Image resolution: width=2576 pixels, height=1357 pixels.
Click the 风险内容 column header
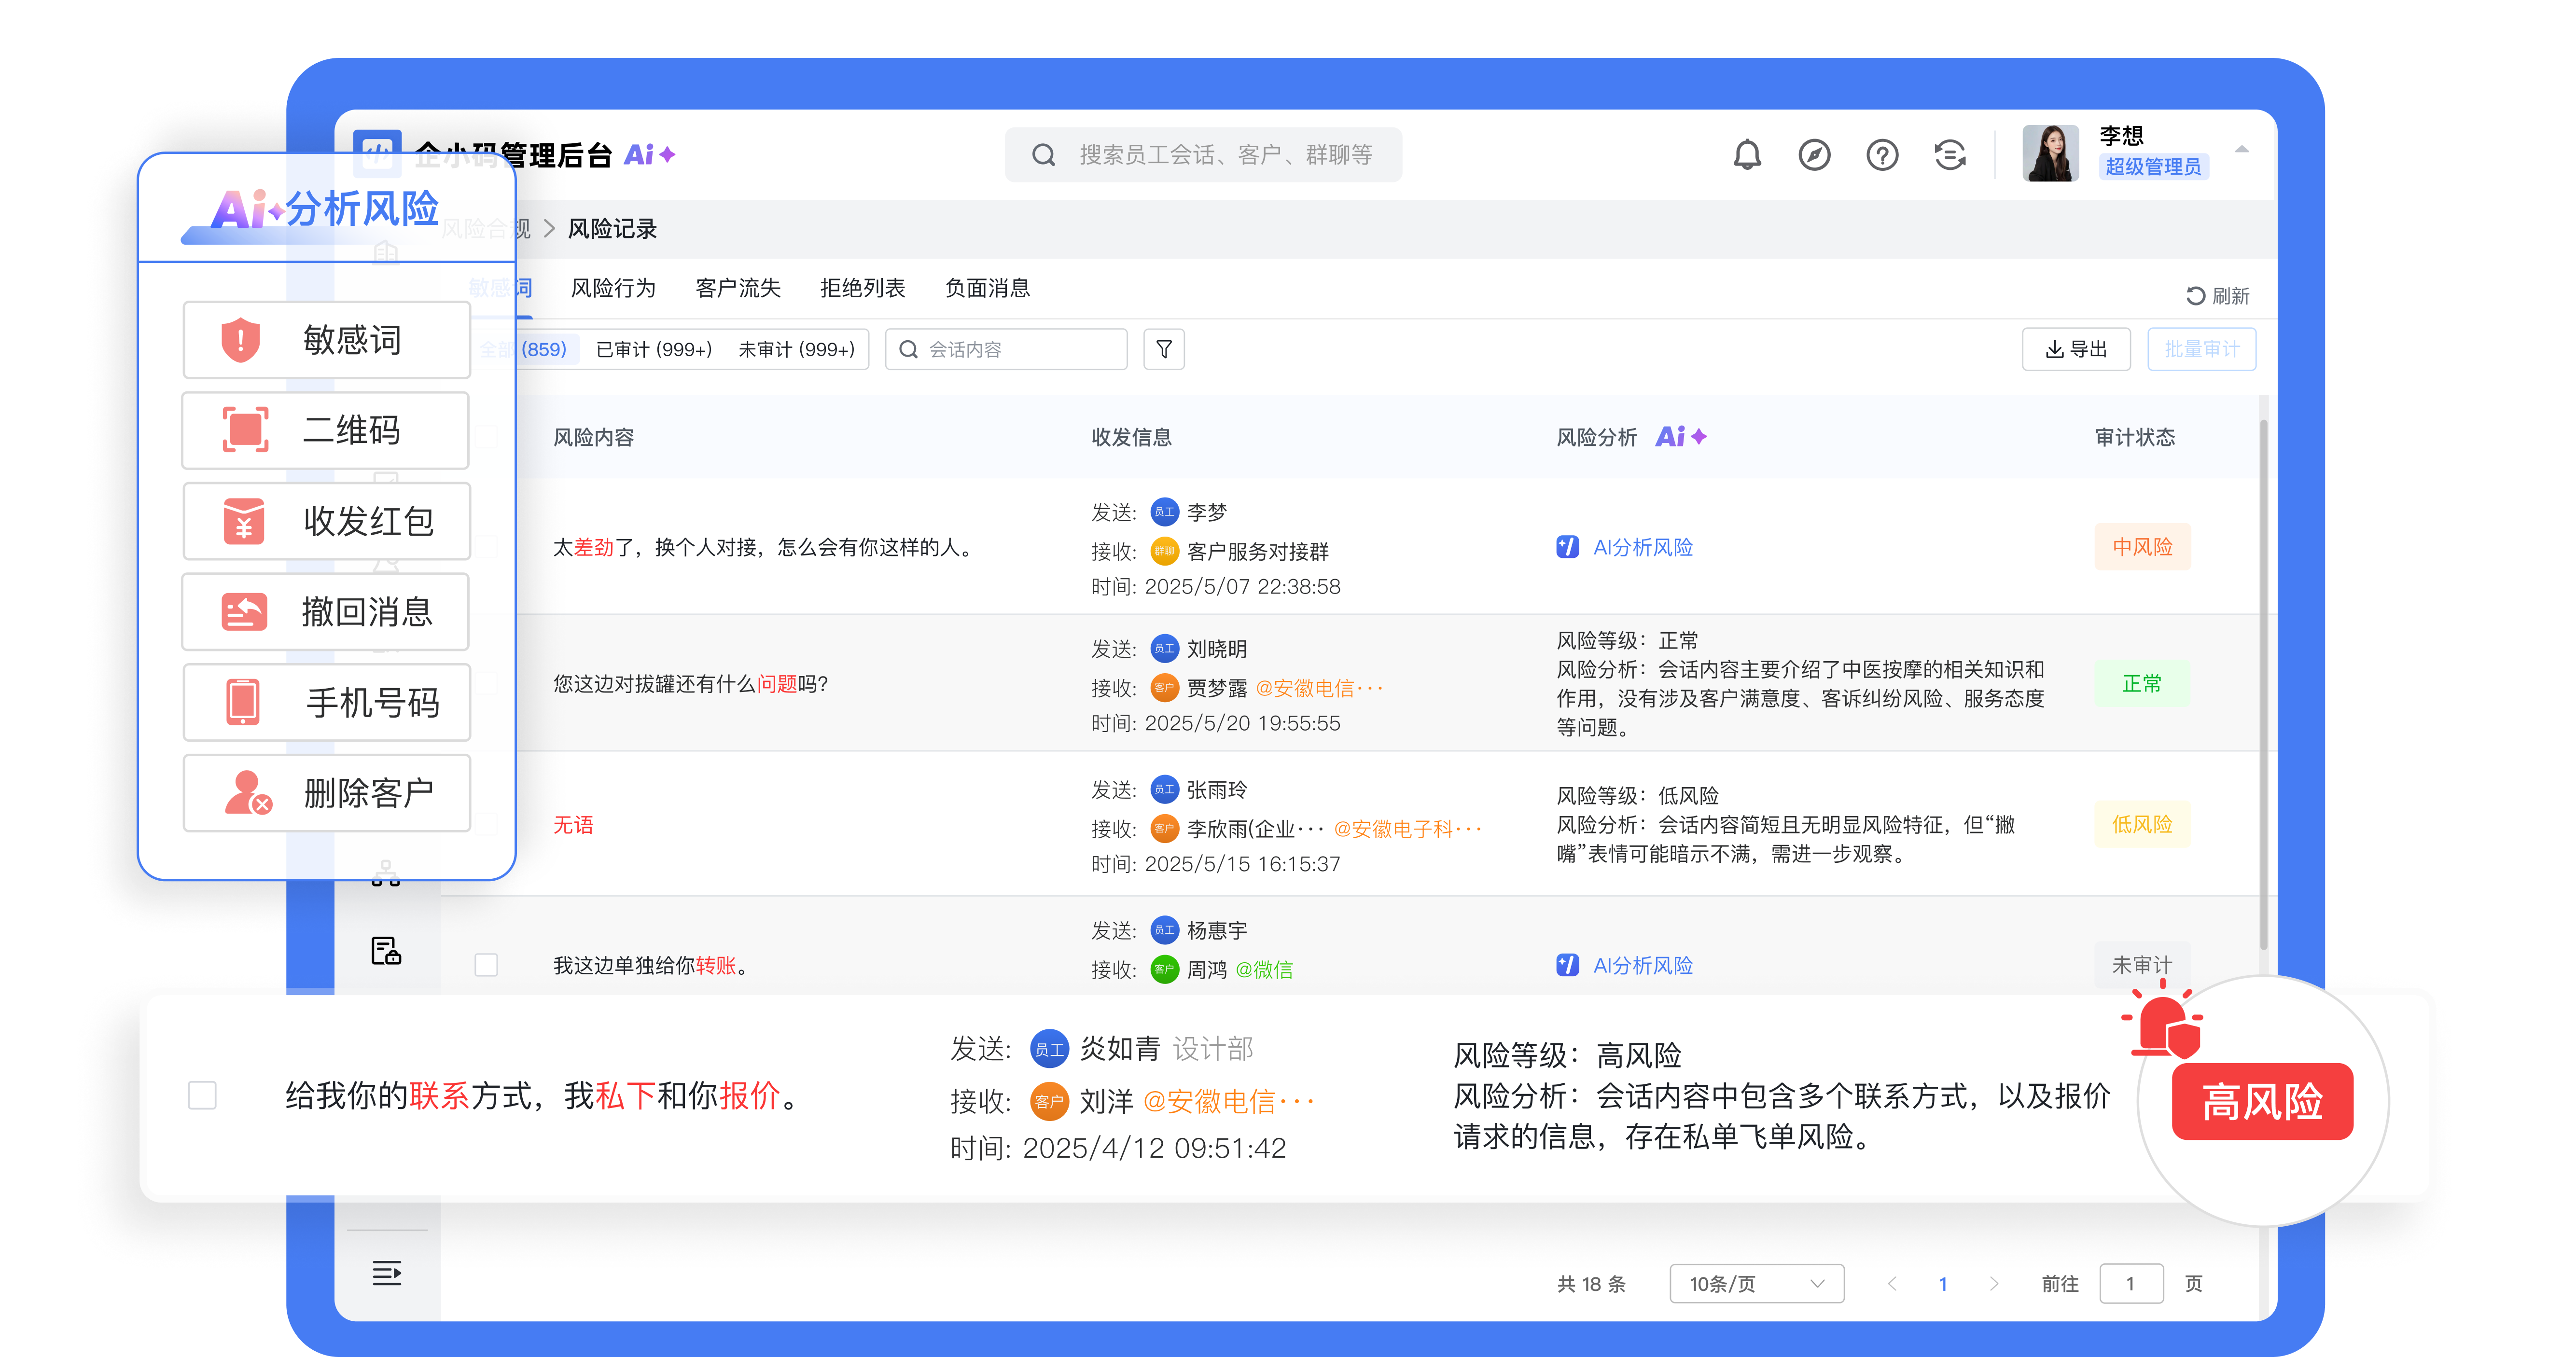click(593, 437)
